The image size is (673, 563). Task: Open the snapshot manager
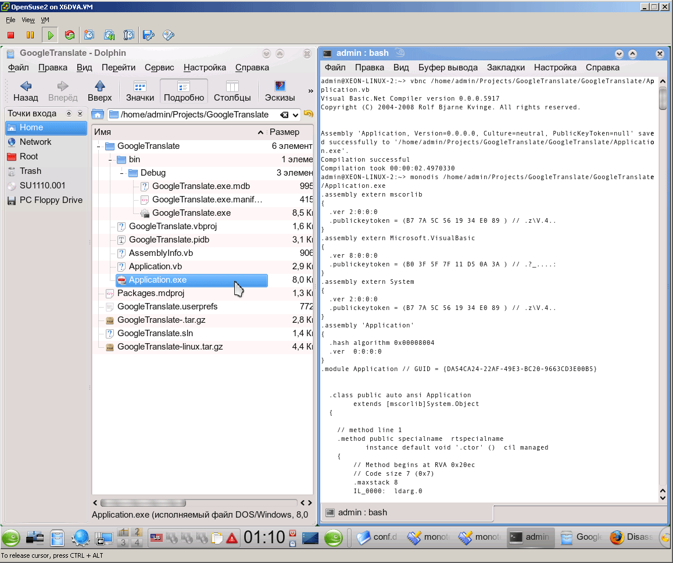click(x=129, y=35)
